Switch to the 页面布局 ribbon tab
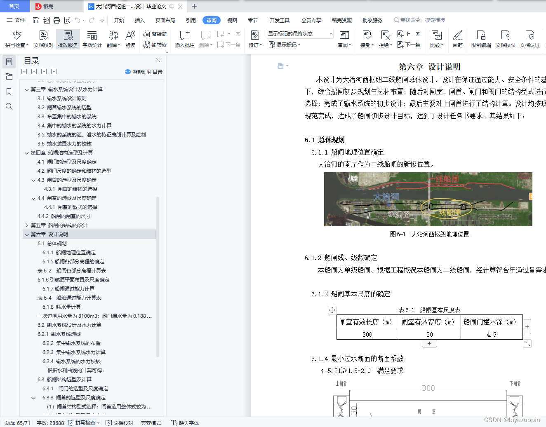Screen dimensions: 546x427 pyautogui.click(x=165, y=20)
